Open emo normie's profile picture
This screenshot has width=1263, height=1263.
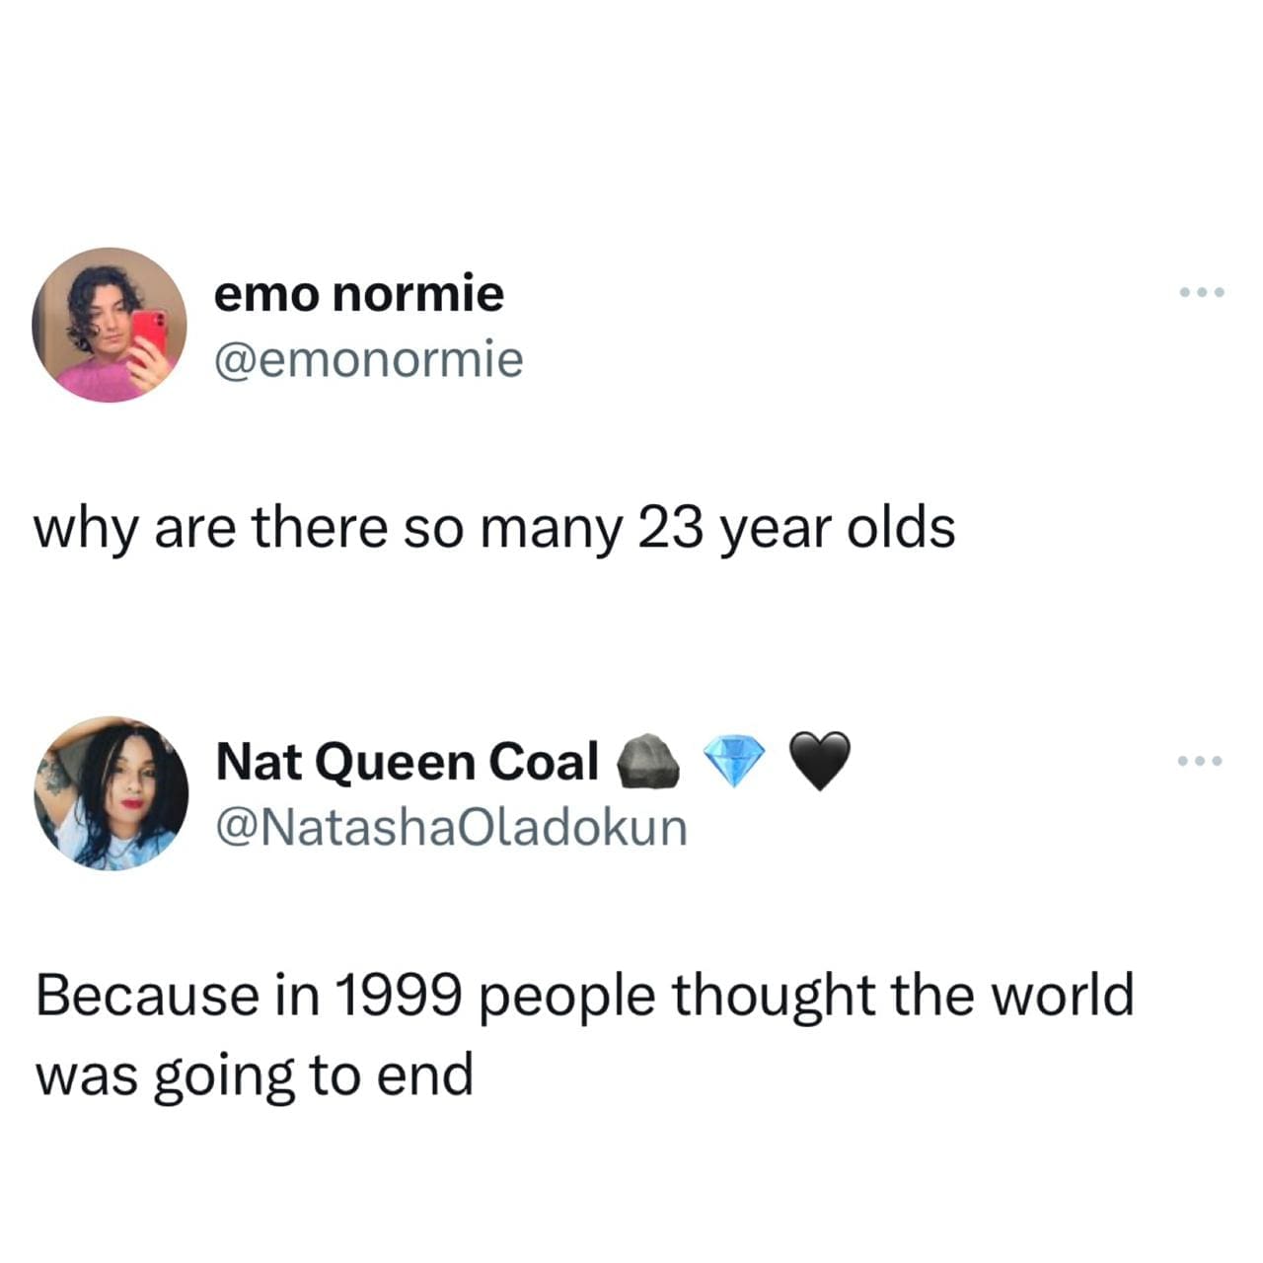(110, 325)
